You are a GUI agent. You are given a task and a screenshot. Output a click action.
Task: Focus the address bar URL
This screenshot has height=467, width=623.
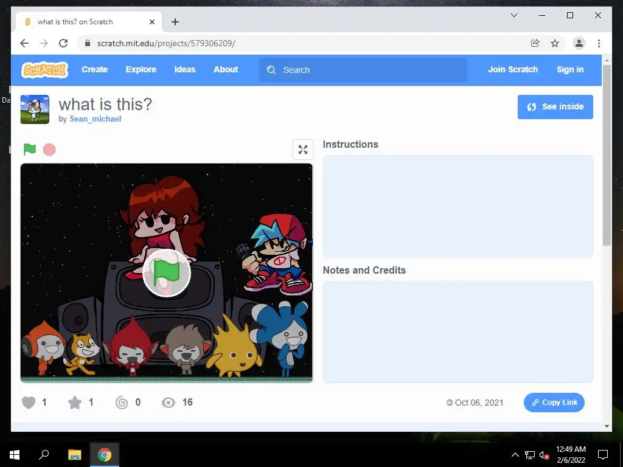tap(166, 43)
